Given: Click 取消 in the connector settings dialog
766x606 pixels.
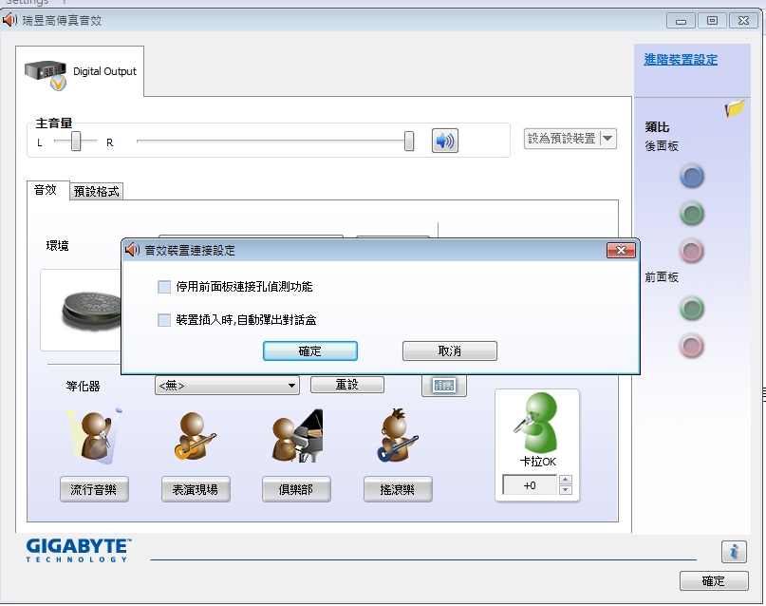Looking at the screenshot, I should (x=449, y=350).
